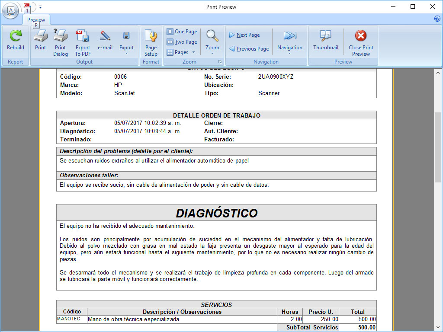Image resolution: width=443 pixels, height=332 pixels.
Task: Open the application menu button
Action: pos(10,11)
